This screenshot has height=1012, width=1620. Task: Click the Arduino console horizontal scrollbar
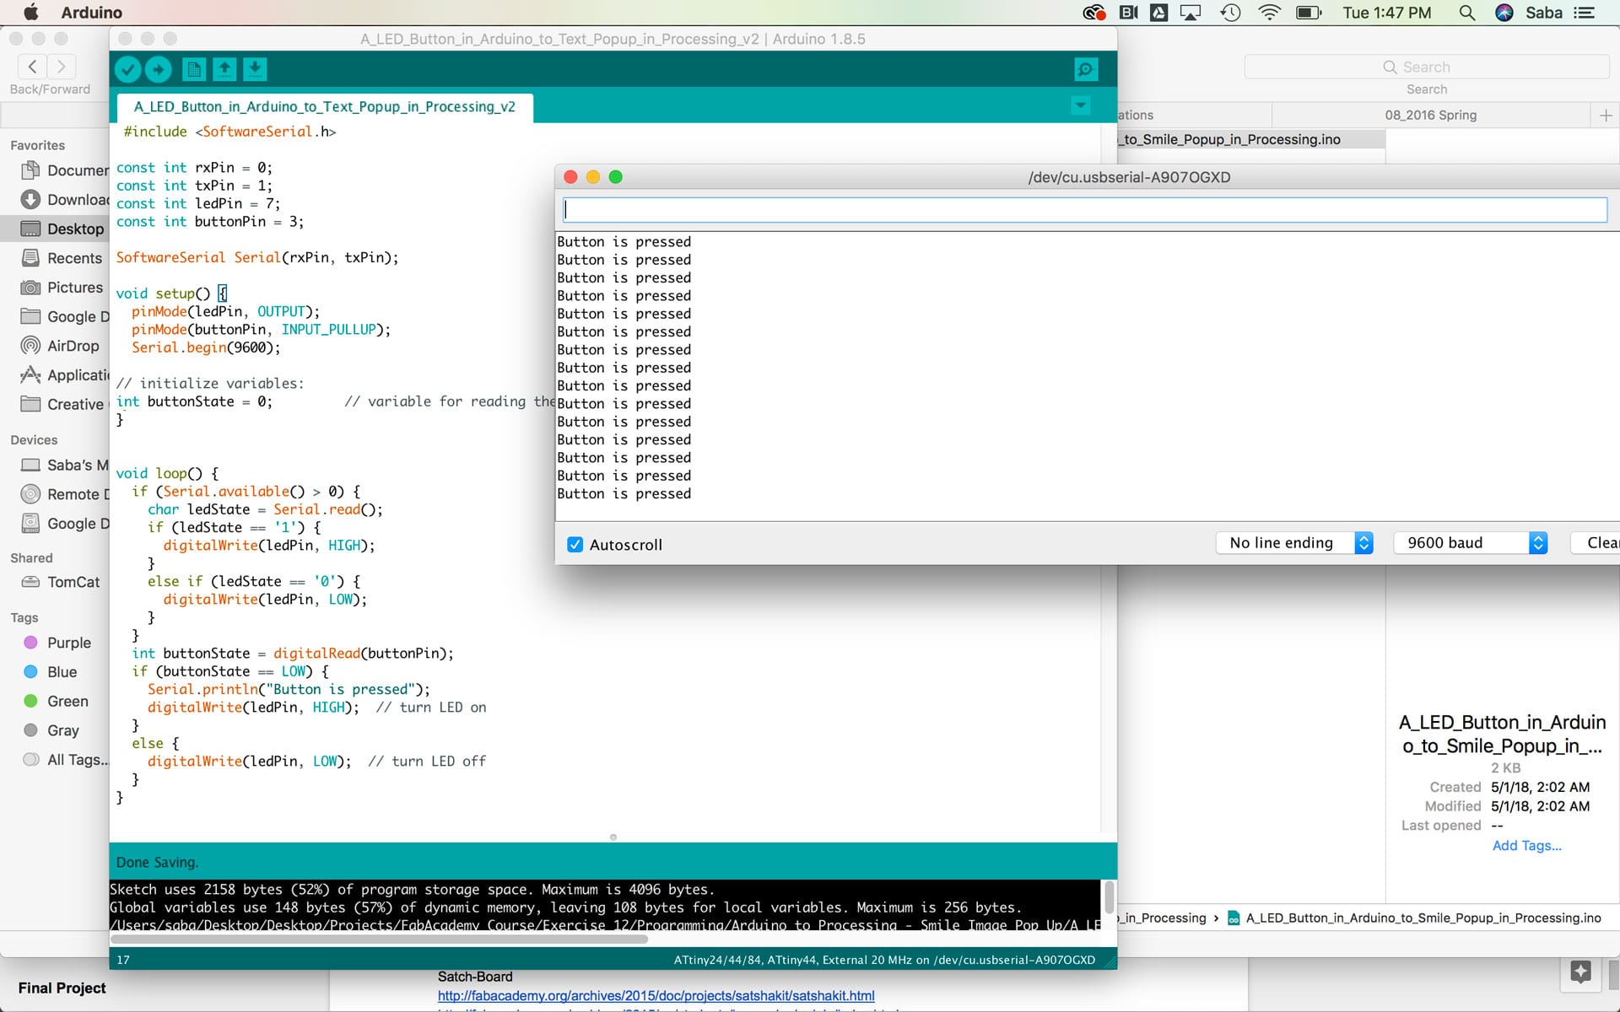coord(379,939)
